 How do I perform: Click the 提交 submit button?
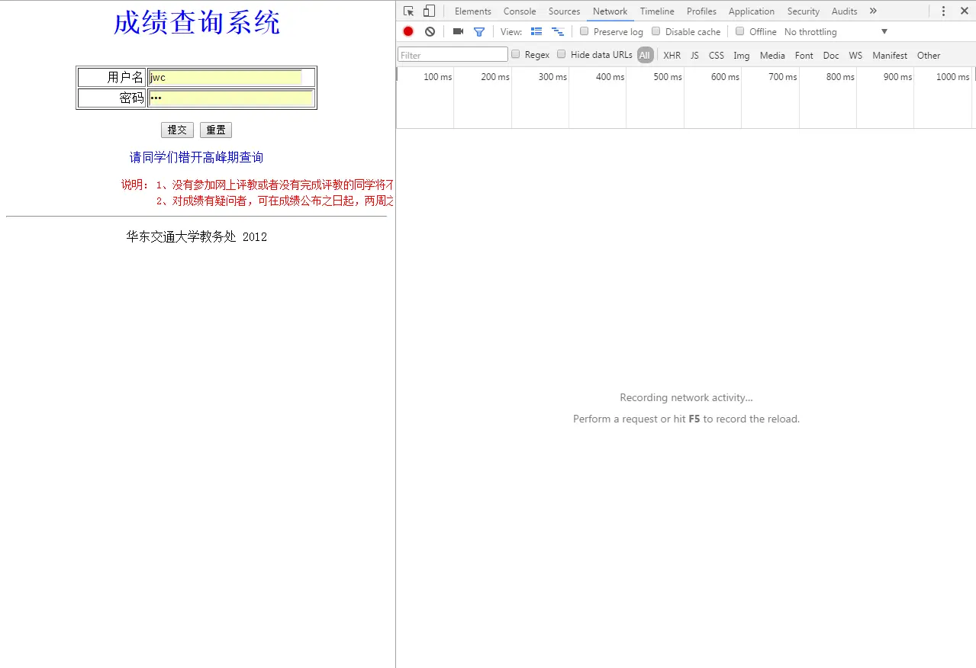177,130
